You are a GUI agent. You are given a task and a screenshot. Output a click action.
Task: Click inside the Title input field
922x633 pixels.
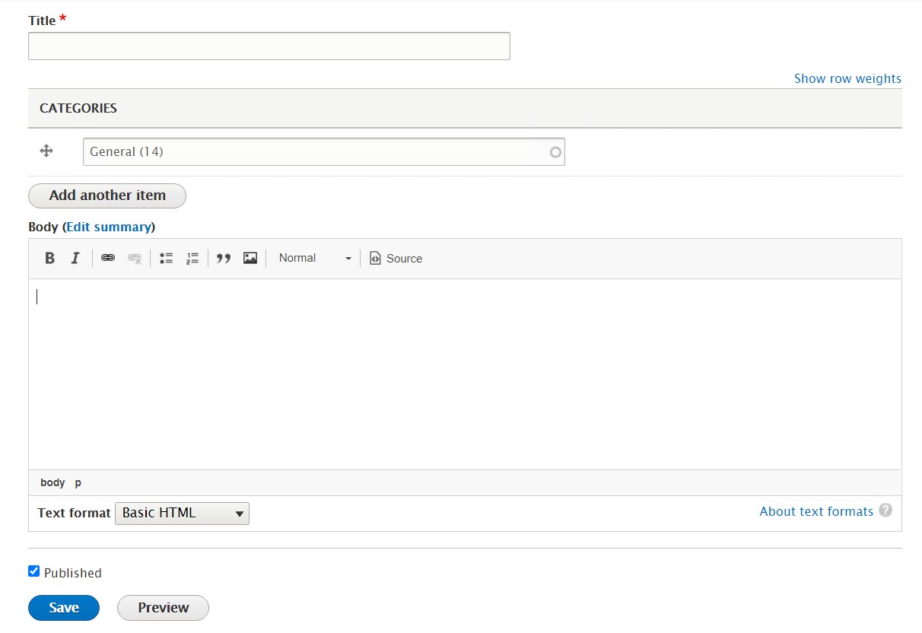269,46
